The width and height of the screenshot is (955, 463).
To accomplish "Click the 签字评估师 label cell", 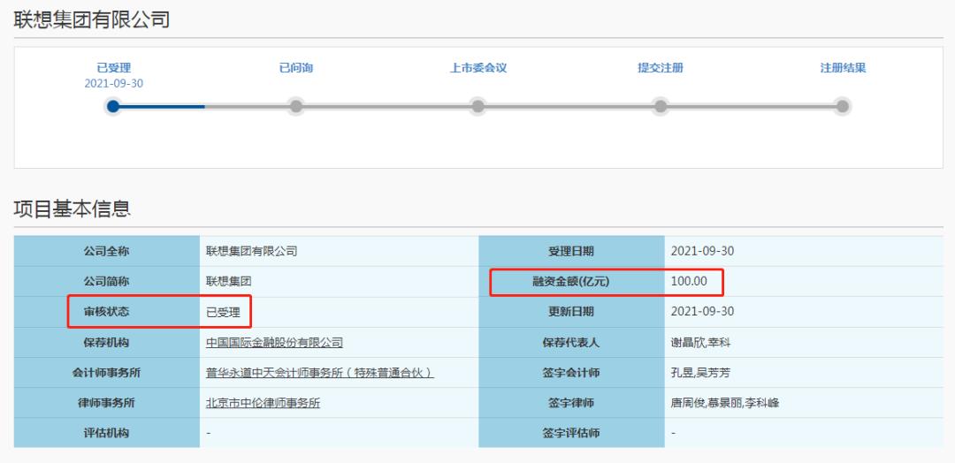I will coord(571,433).
